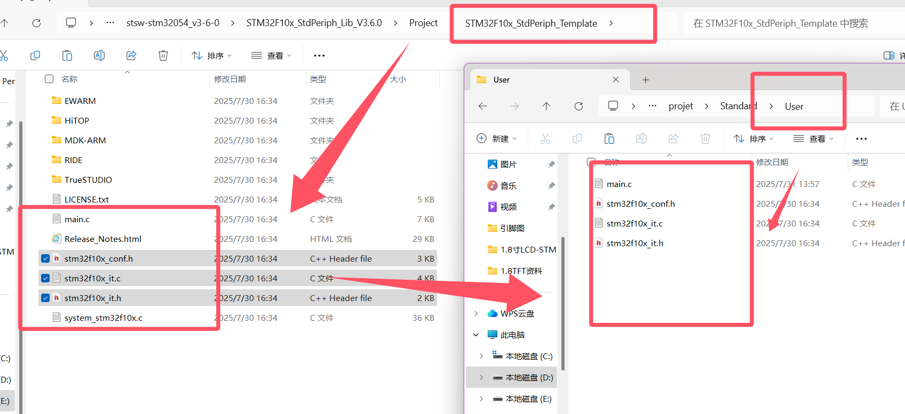Open the 新建 dropdown in the User window

(x=497, y=139)
